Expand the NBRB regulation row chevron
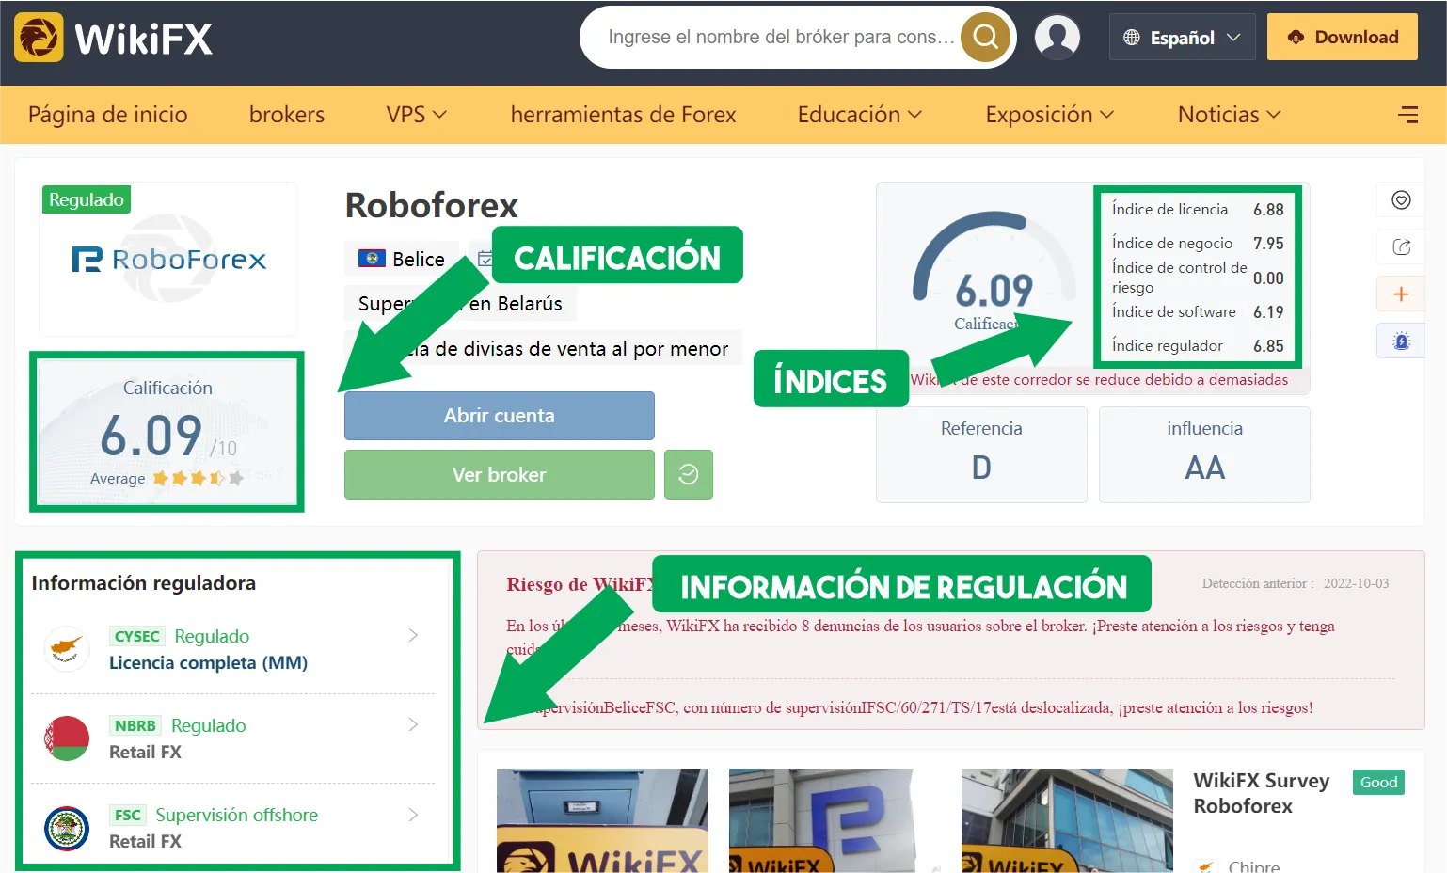This screenshot has height=873, width=1447. [x=413, y=724]
